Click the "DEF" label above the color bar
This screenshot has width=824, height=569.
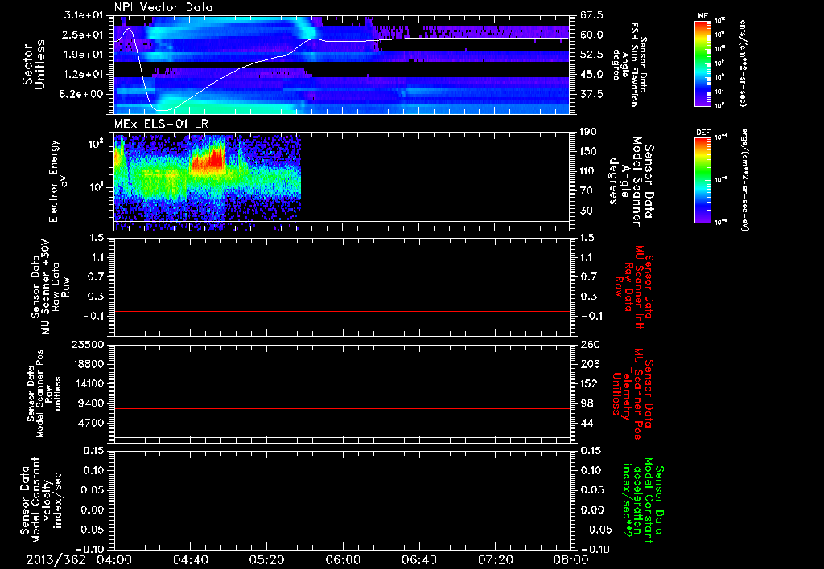702,133
